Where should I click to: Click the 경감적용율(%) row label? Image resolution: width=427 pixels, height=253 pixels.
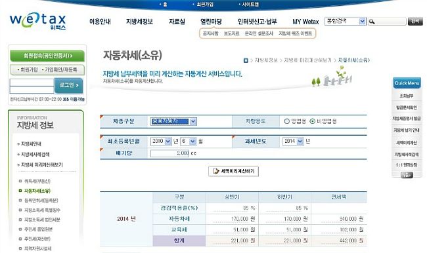[179, 208]
